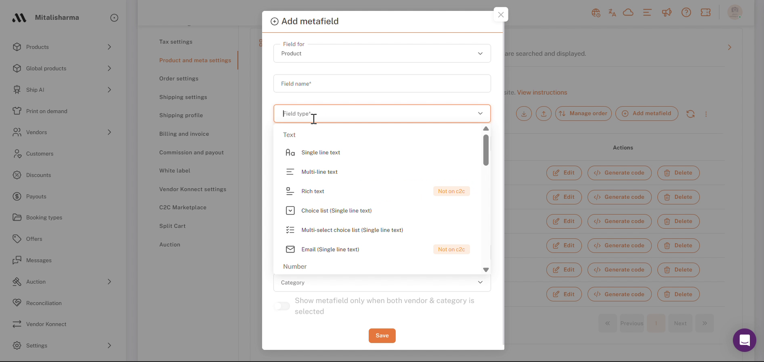764x362 pixels.
Task: Select Rich text option
Action: [x=378, y=191]
